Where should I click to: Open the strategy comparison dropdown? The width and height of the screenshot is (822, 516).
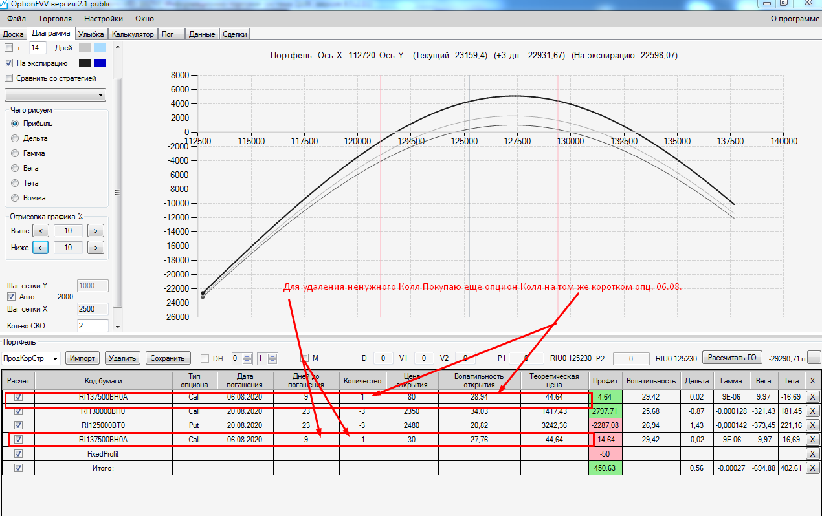point(55,95)
